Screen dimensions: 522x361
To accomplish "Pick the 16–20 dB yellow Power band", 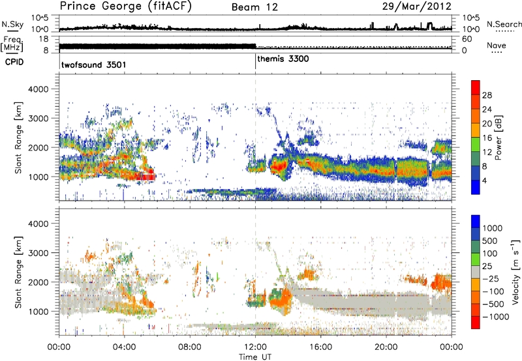I will 476,130.
